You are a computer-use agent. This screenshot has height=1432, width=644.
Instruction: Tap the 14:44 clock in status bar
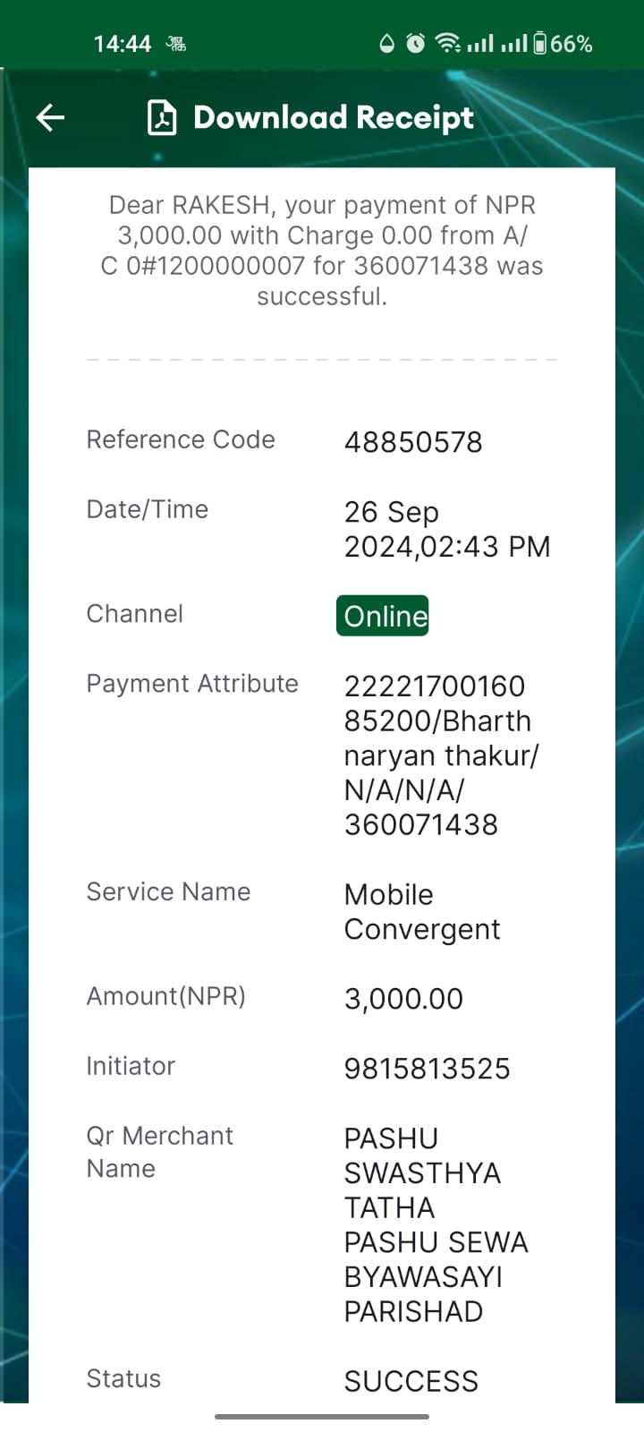(123, 44)
